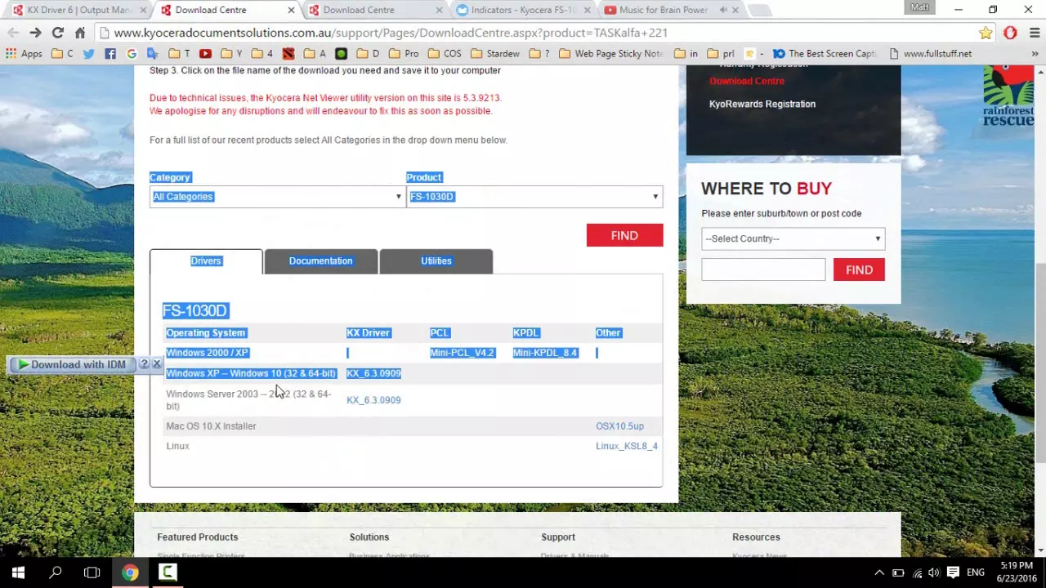Image resolution: width=1046 pixels, height=588 pixels.
Task: Open the Web Page Sticky Notes bookmark
Action: (x=610, y=54)
